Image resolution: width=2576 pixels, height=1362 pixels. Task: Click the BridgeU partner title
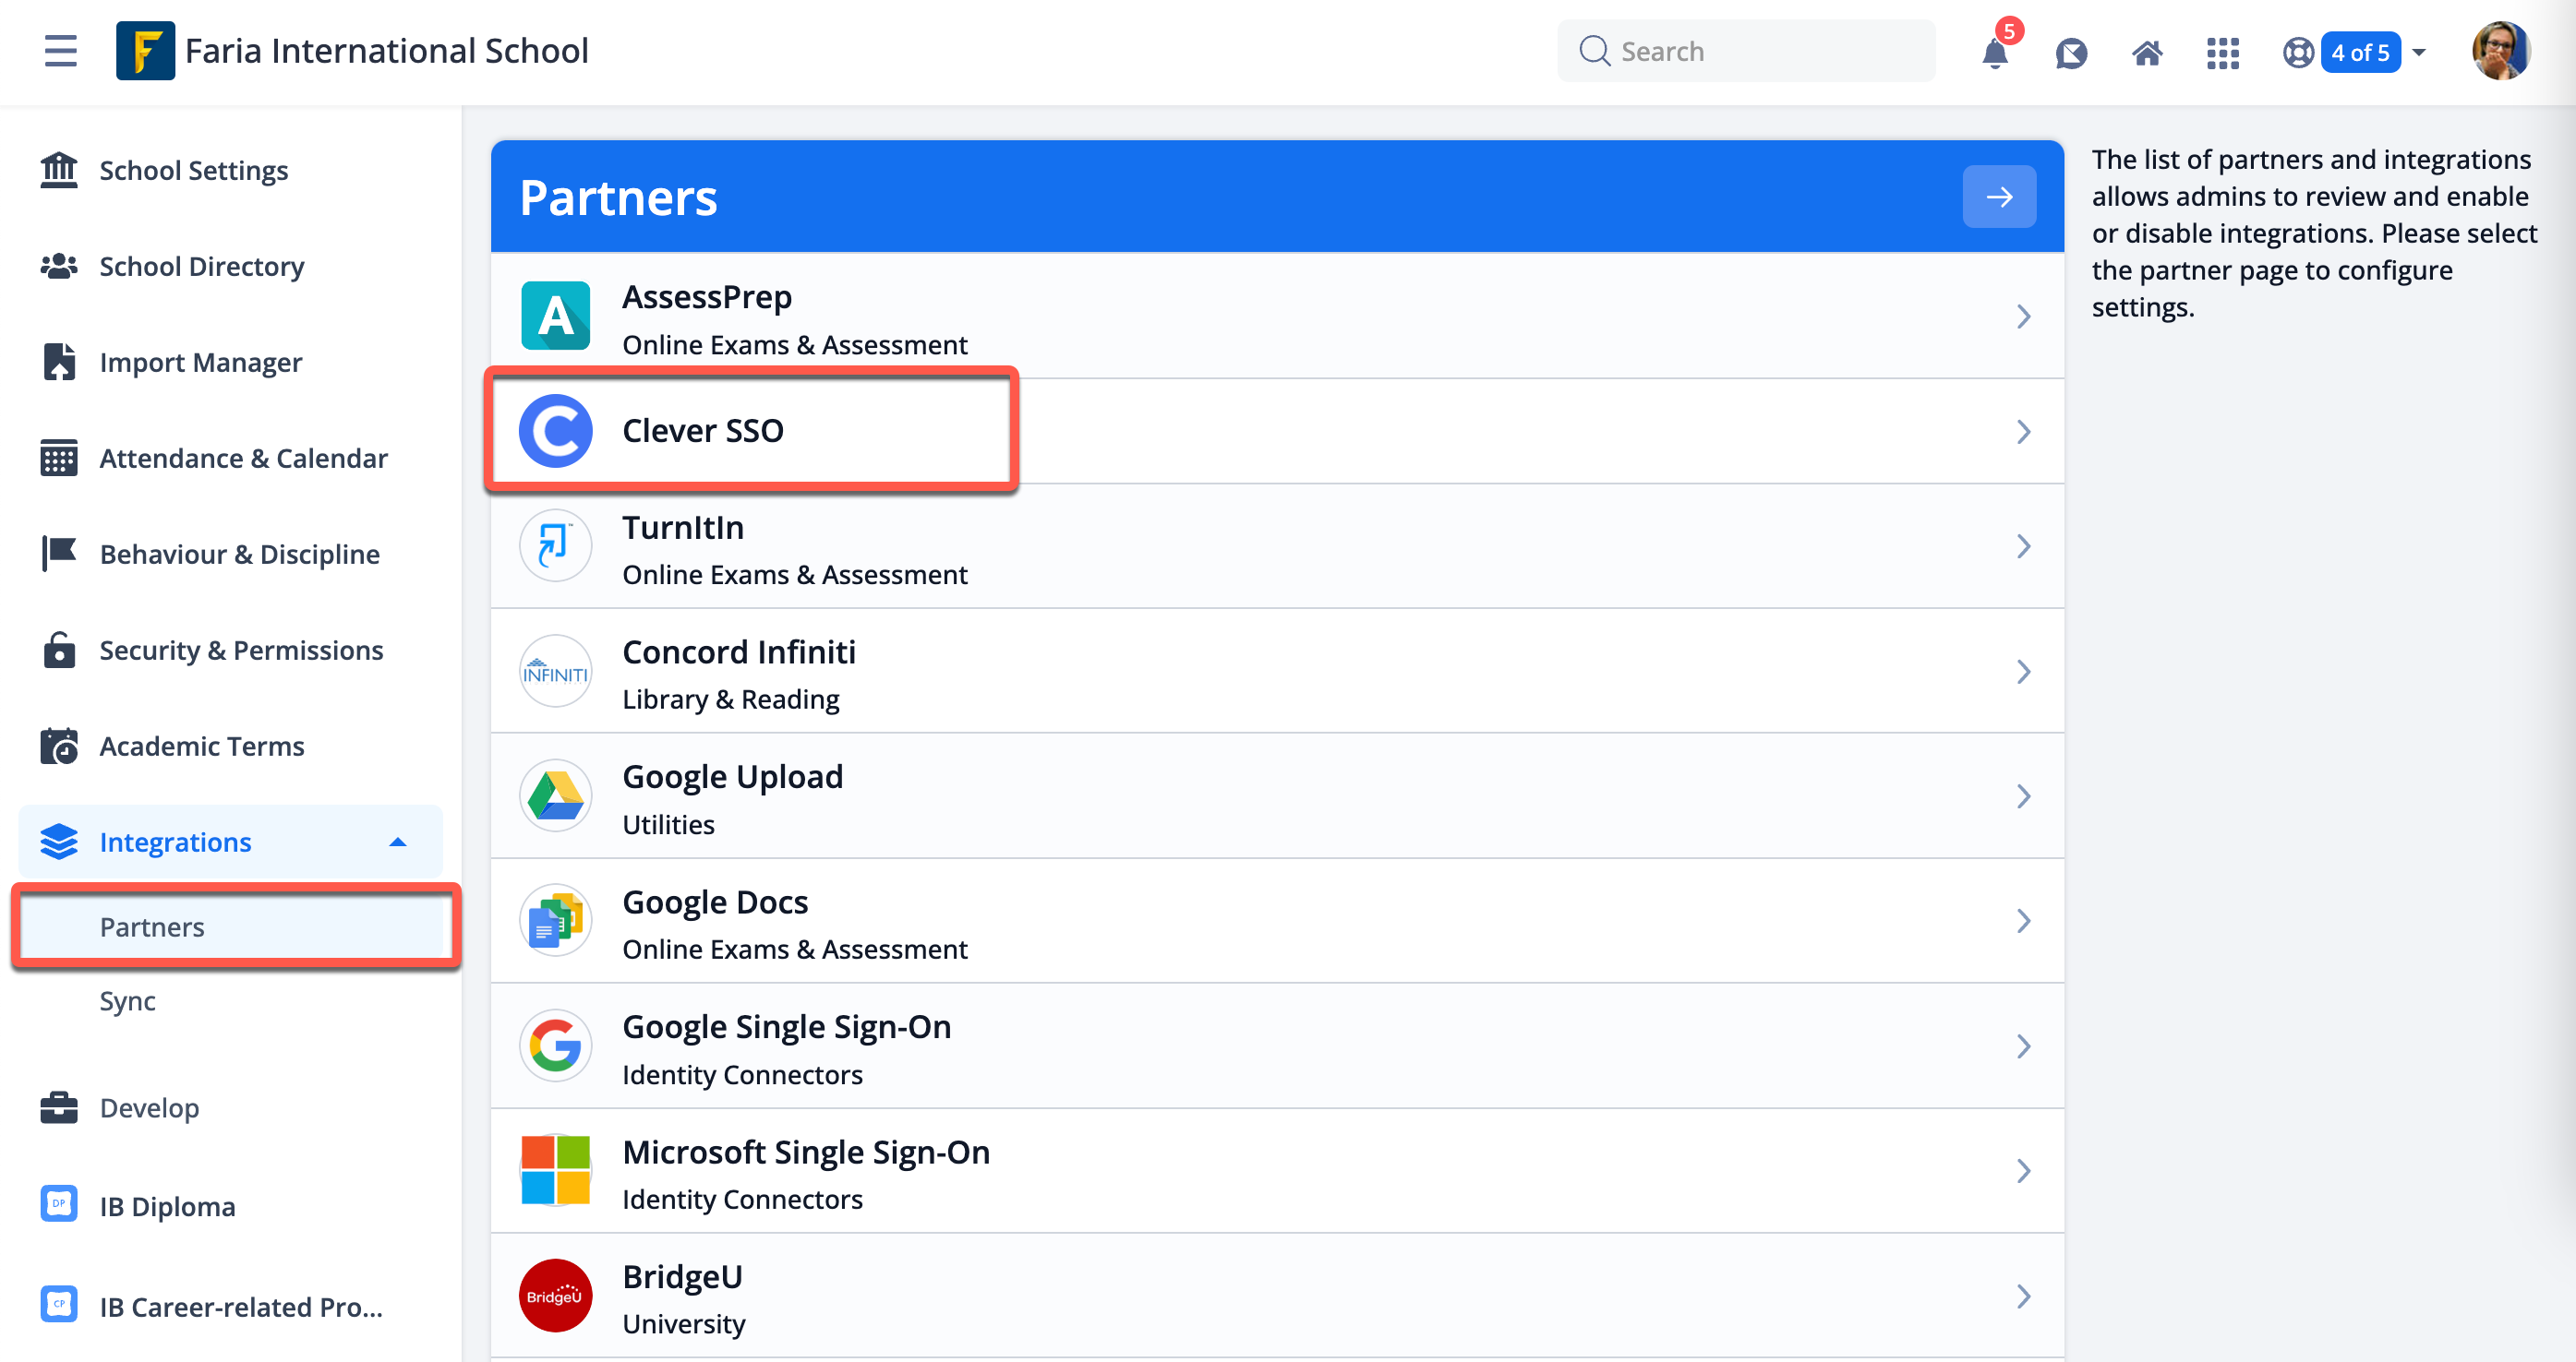(x=683, y=1277)
